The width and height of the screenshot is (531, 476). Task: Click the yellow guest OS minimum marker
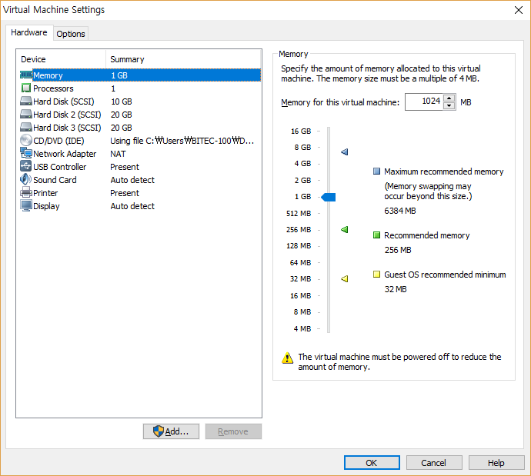pyautogui.click(x=345, y=279)
